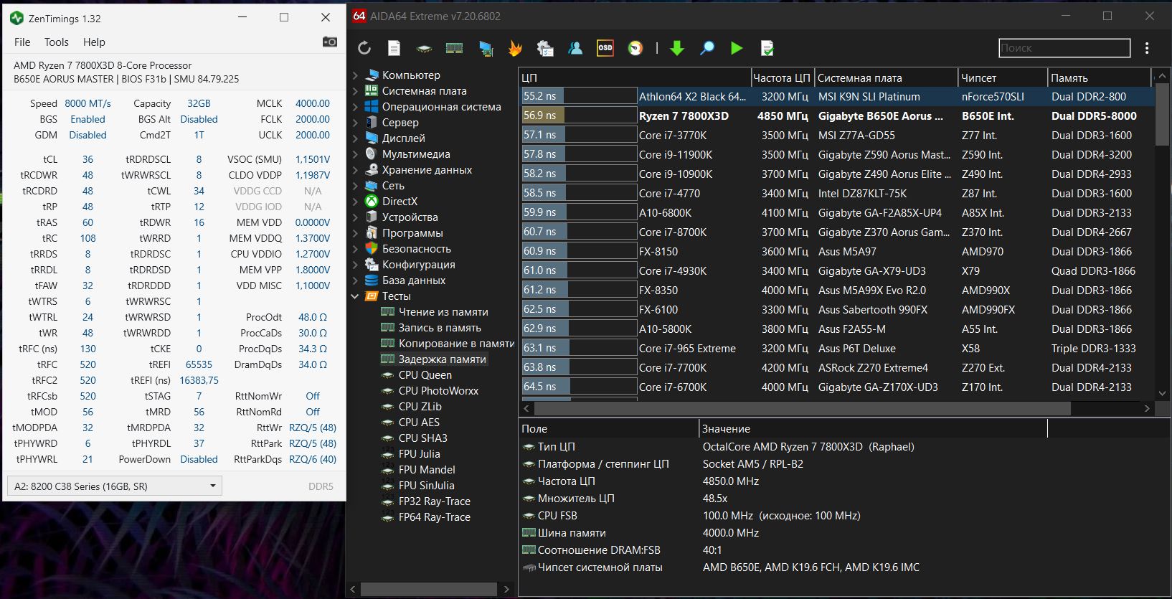Click the magnifier search icon in toolbar
The image size is (1172, 599).
(x=707, y=48)
